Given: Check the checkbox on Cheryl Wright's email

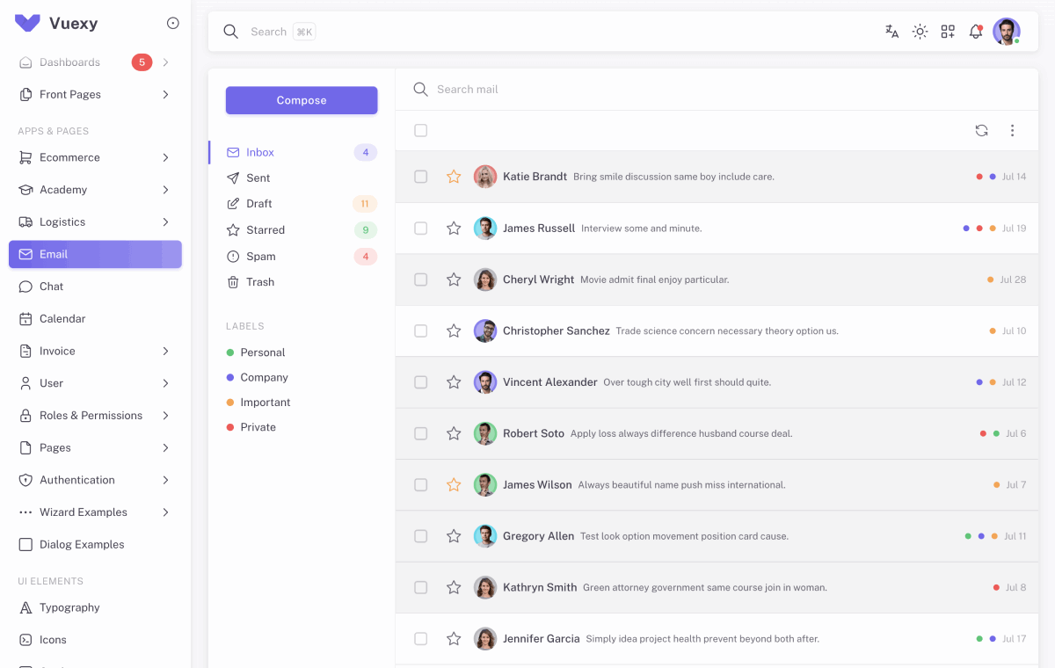Looking at the screenshot, I should (x=420, y=280).
